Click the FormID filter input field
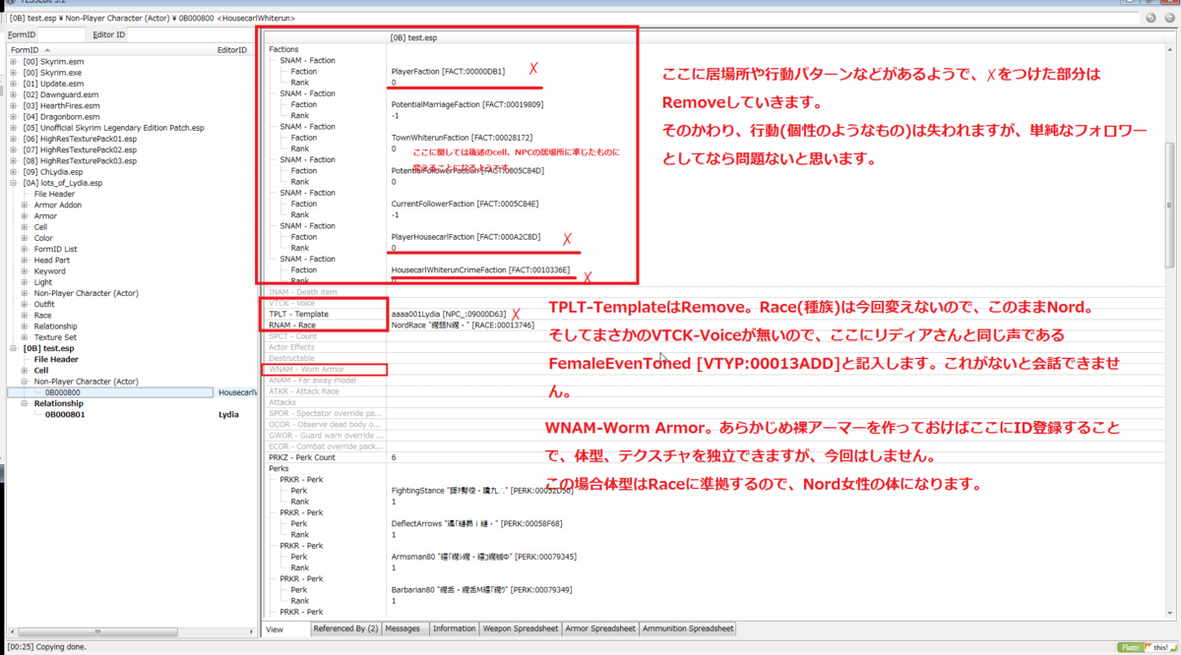This screenshot has width=1181, height=655. (61, 32)
